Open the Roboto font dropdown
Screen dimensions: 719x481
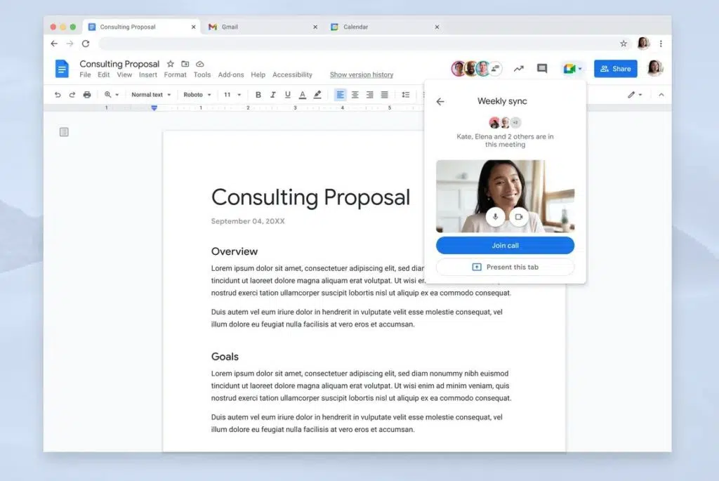click(x=197, y=94)
